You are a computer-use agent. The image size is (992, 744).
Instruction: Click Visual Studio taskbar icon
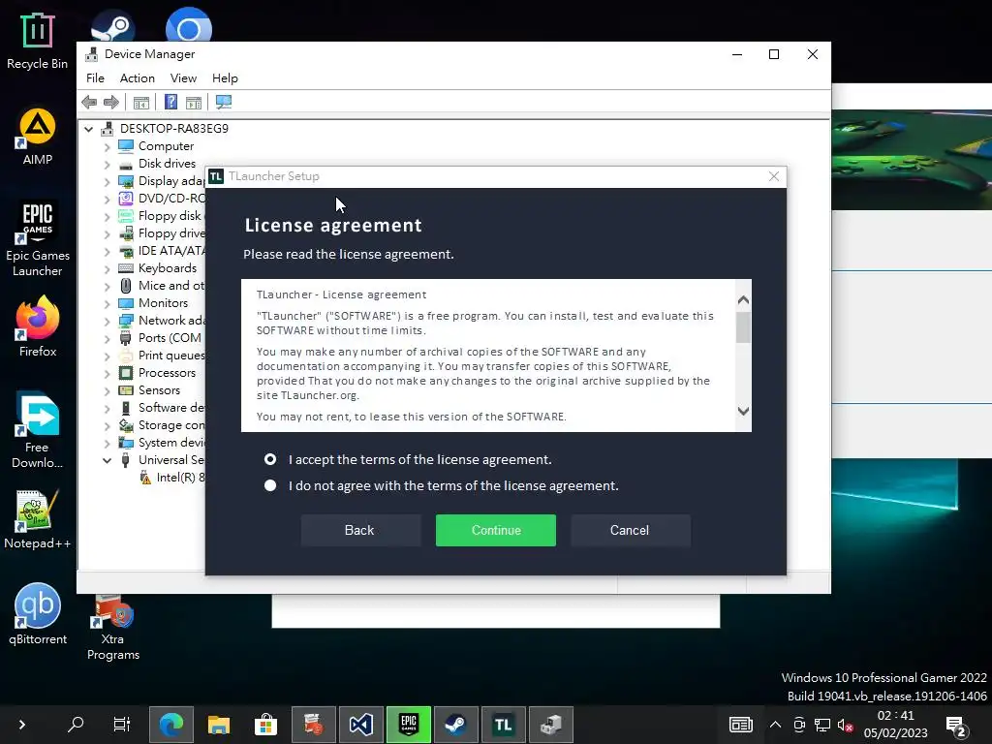coord(360,725)
